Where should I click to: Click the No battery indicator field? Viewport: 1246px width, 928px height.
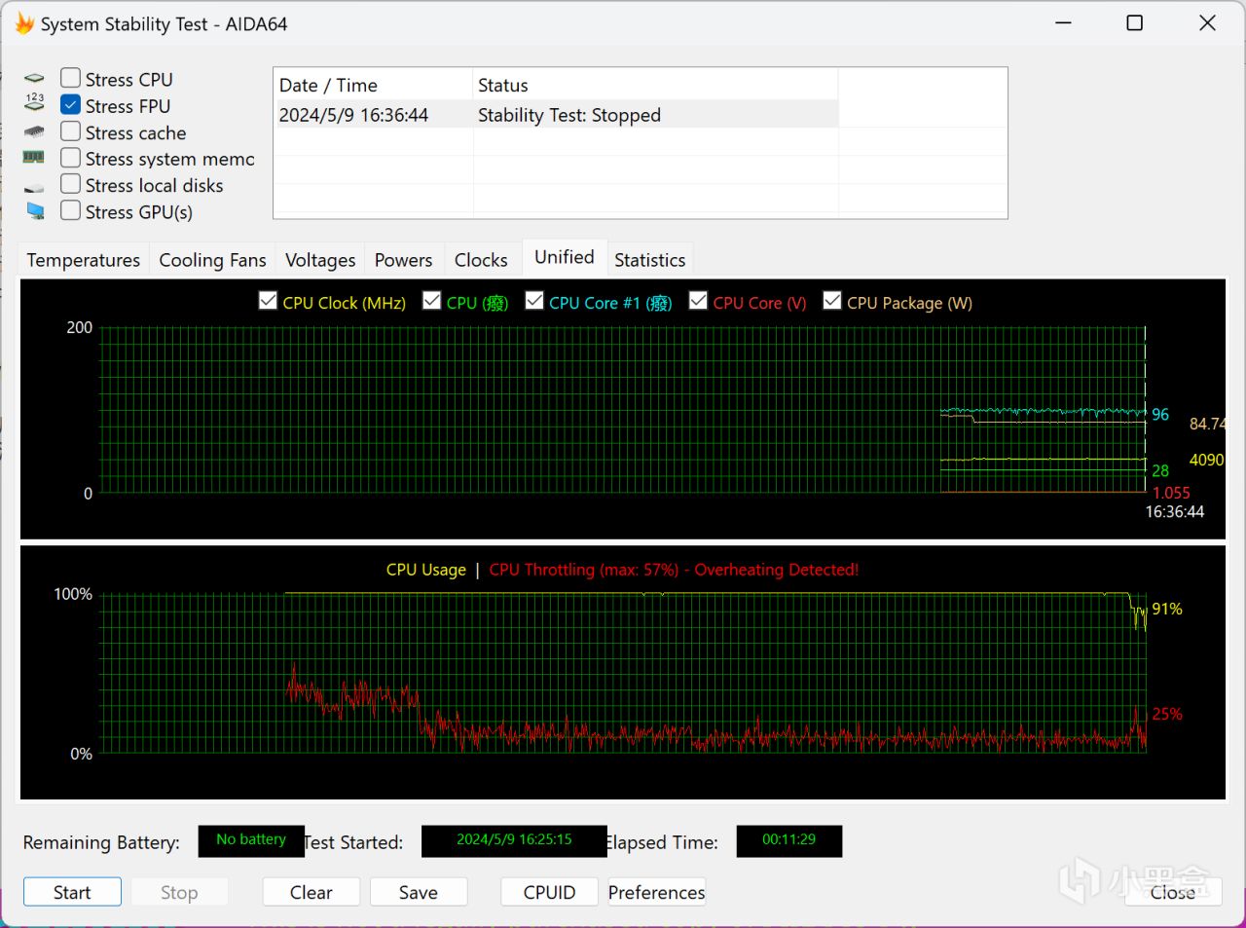[x=251, y=840]
